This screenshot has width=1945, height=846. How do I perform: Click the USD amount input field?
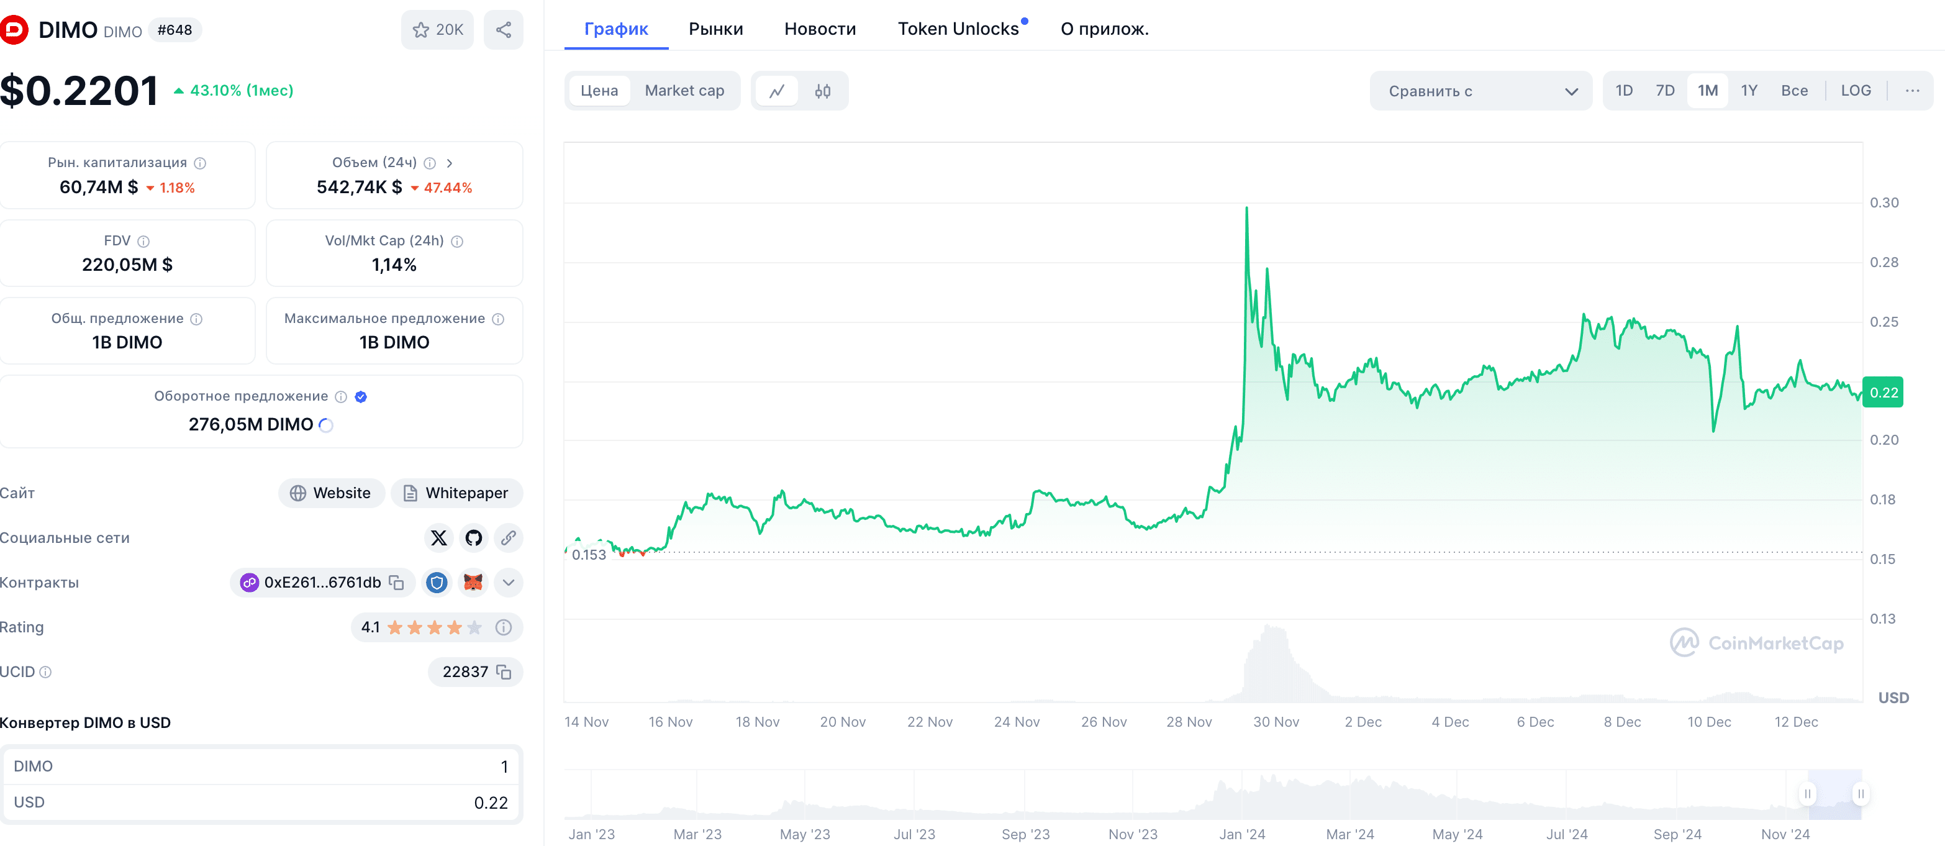(260, 802)
